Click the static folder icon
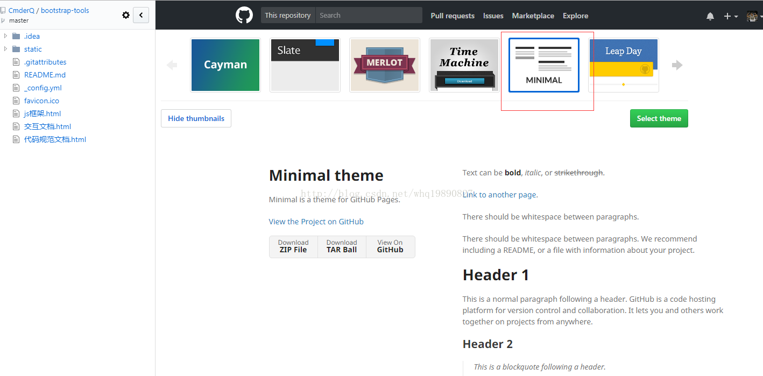 pos(16,49)
